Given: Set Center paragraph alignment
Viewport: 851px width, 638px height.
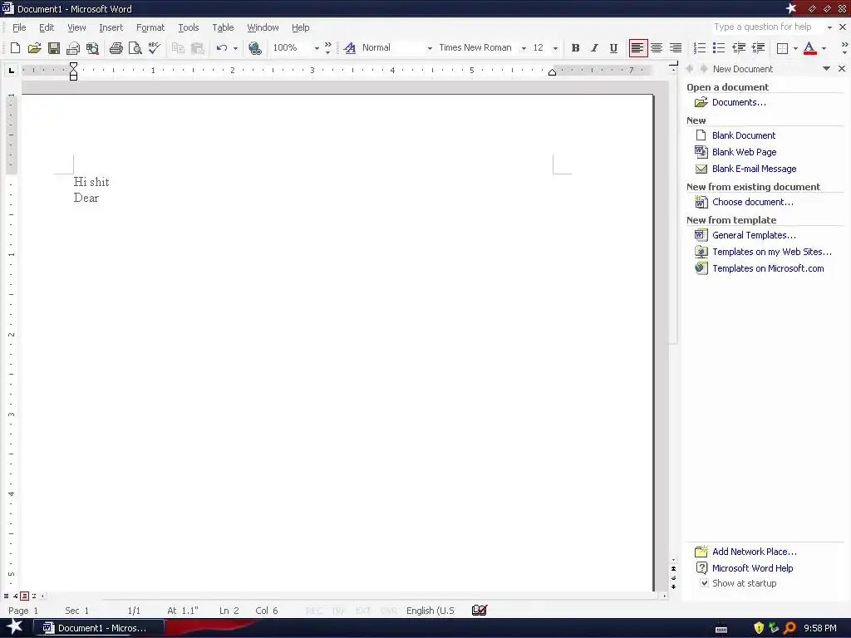Looking at the screenshot, I should pyautogui.click(x=657, y=47).
